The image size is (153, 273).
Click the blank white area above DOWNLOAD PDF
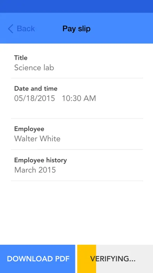76,213
